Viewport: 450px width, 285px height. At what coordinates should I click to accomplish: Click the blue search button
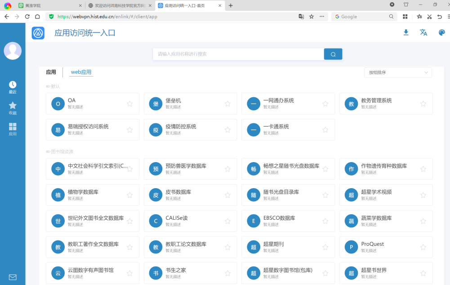click(x=333, y=54)
